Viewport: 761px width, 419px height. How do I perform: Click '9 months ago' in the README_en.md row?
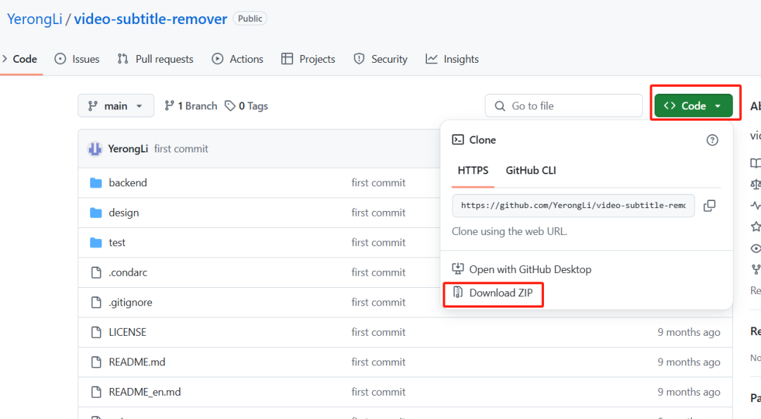[x=688, y=392]
